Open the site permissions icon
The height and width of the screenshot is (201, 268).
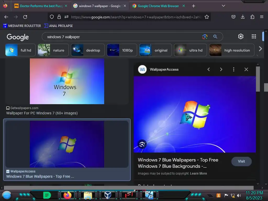(x=66, y=17)
